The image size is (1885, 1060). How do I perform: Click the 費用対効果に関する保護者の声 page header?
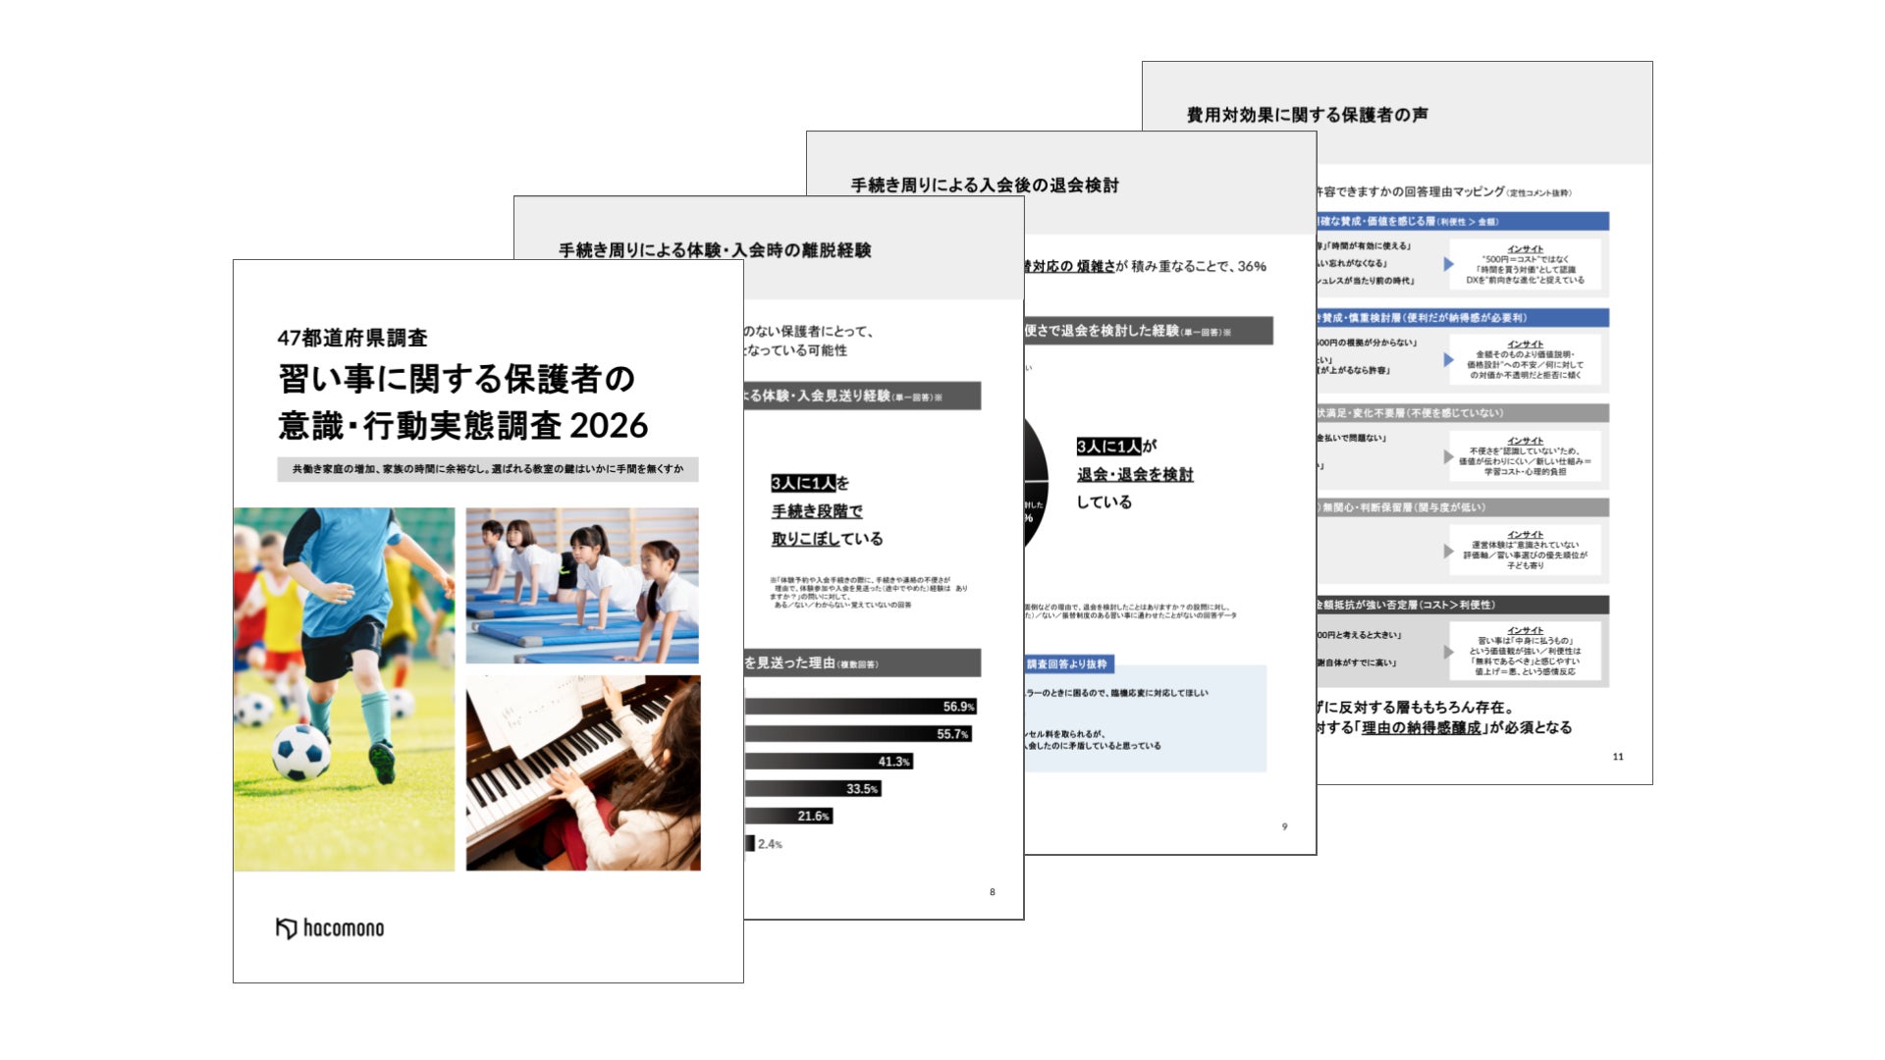click(x=1307, y=115)
